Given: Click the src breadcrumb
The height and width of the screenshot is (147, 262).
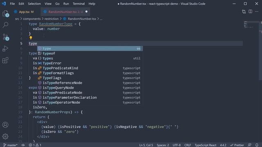Looking at the screenshot, I should (17, 19).
